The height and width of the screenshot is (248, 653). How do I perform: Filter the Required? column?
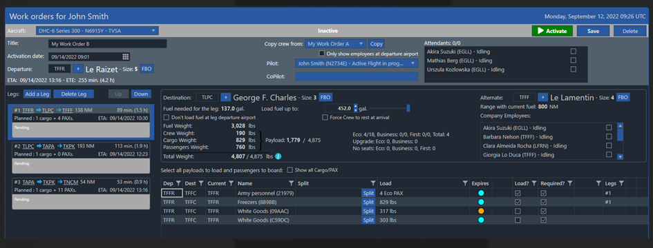point(570,183)
